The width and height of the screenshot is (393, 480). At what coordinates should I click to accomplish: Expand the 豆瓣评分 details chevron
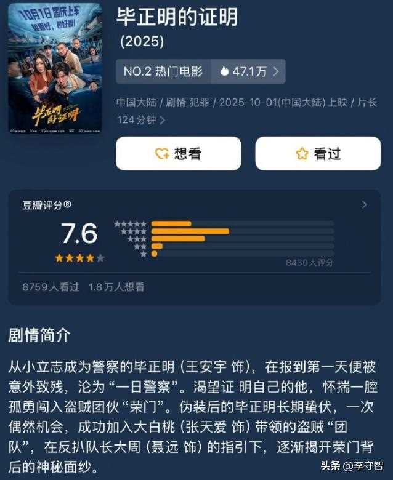364,204
